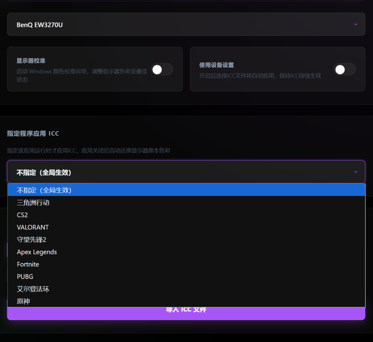This screenshot has height=342, width=373.
Task: Select PUBG in the dropdown list
Action: pos(186,277)
